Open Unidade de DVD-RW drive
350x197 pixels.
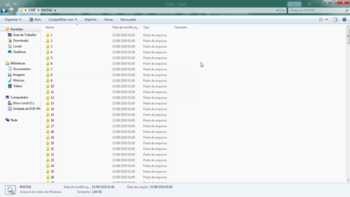point(27,109)
